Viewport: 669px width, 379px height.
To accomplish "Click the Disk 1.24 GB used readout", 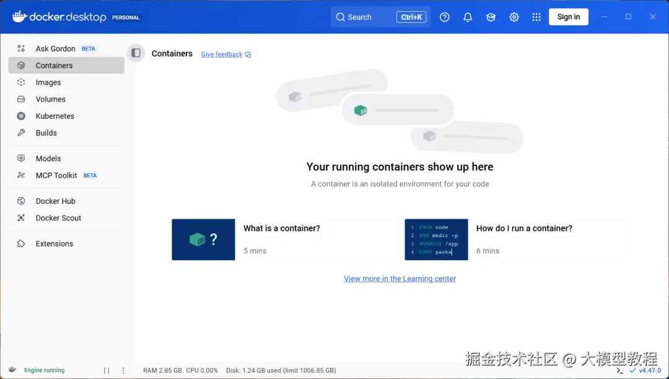I will pyautogui.click(x=281, y=370).
